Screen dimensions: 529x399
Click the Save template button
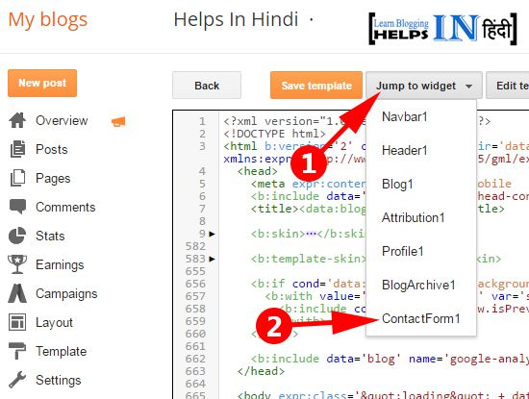[316, 86]
